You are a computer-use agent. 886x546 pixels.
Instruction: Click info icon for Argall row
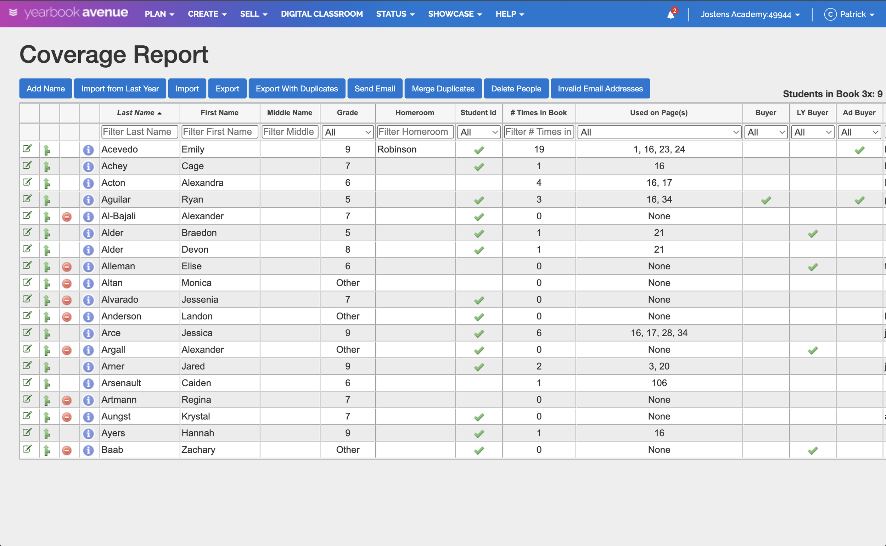click(x=89, y=350)
